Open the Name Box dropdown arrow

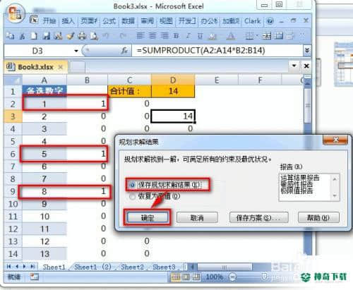click(76, 51)
